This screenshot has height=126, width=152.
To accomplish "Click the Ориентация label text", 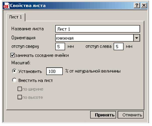I will 23,38.
